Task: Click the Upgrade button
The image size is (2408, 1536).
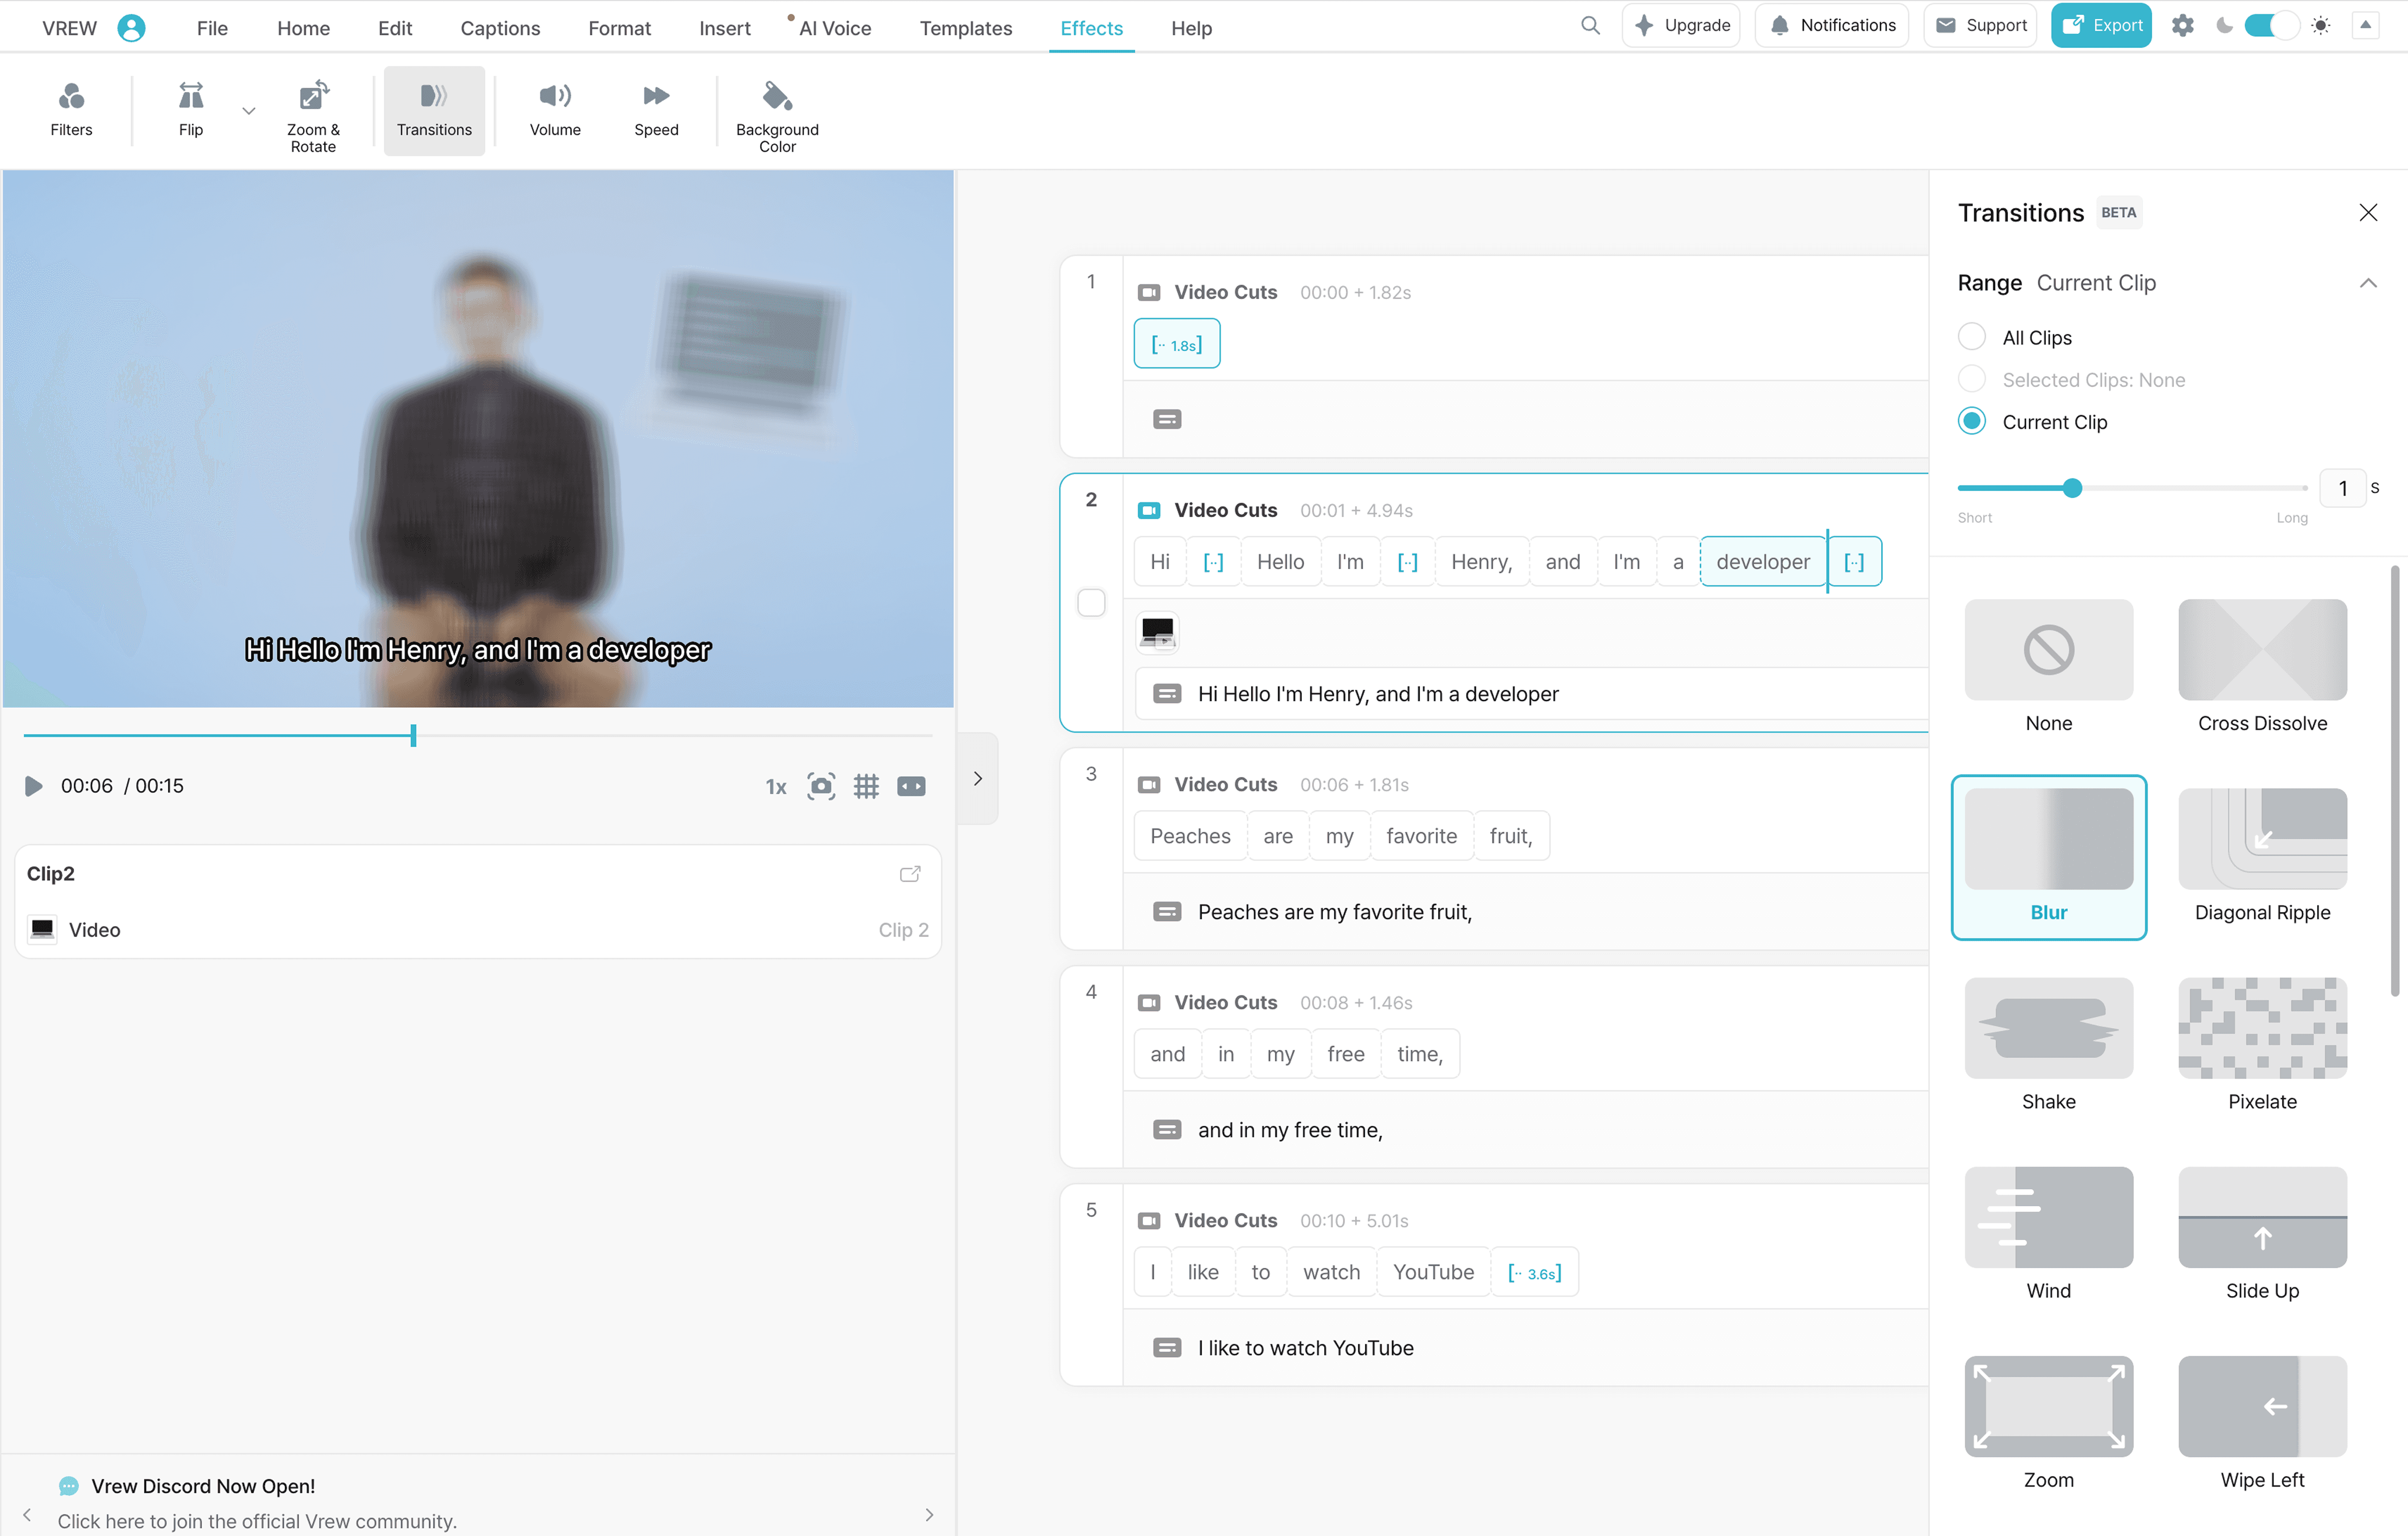Action: coord(1681,26)
